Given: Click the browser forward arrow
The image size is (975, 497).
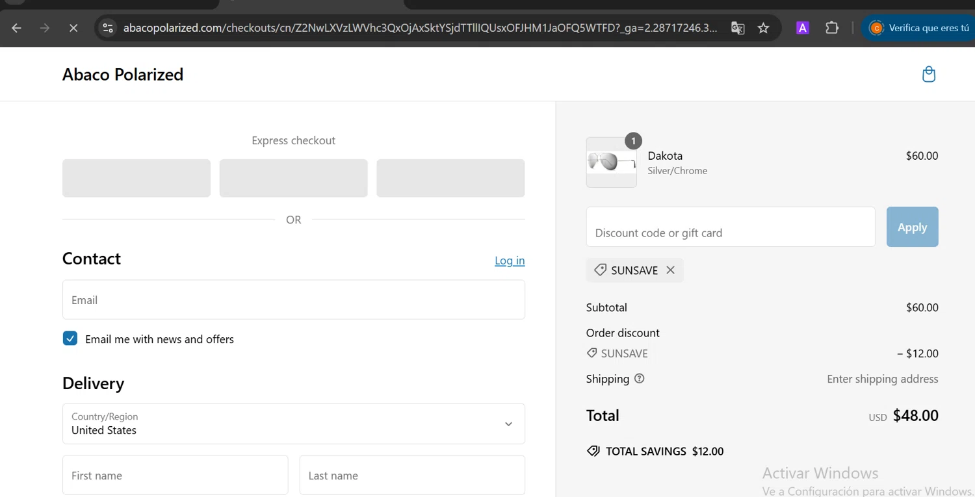Looking at the screenshot, I should [45, 28].
